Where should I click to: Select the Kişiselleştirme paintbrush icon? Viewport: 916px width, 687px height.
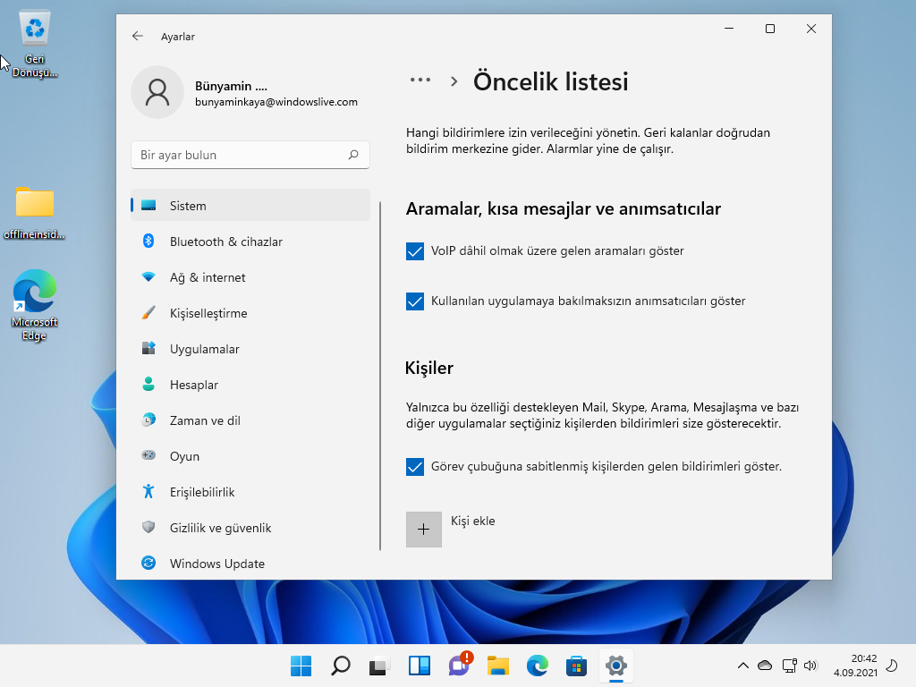[148, 313]
